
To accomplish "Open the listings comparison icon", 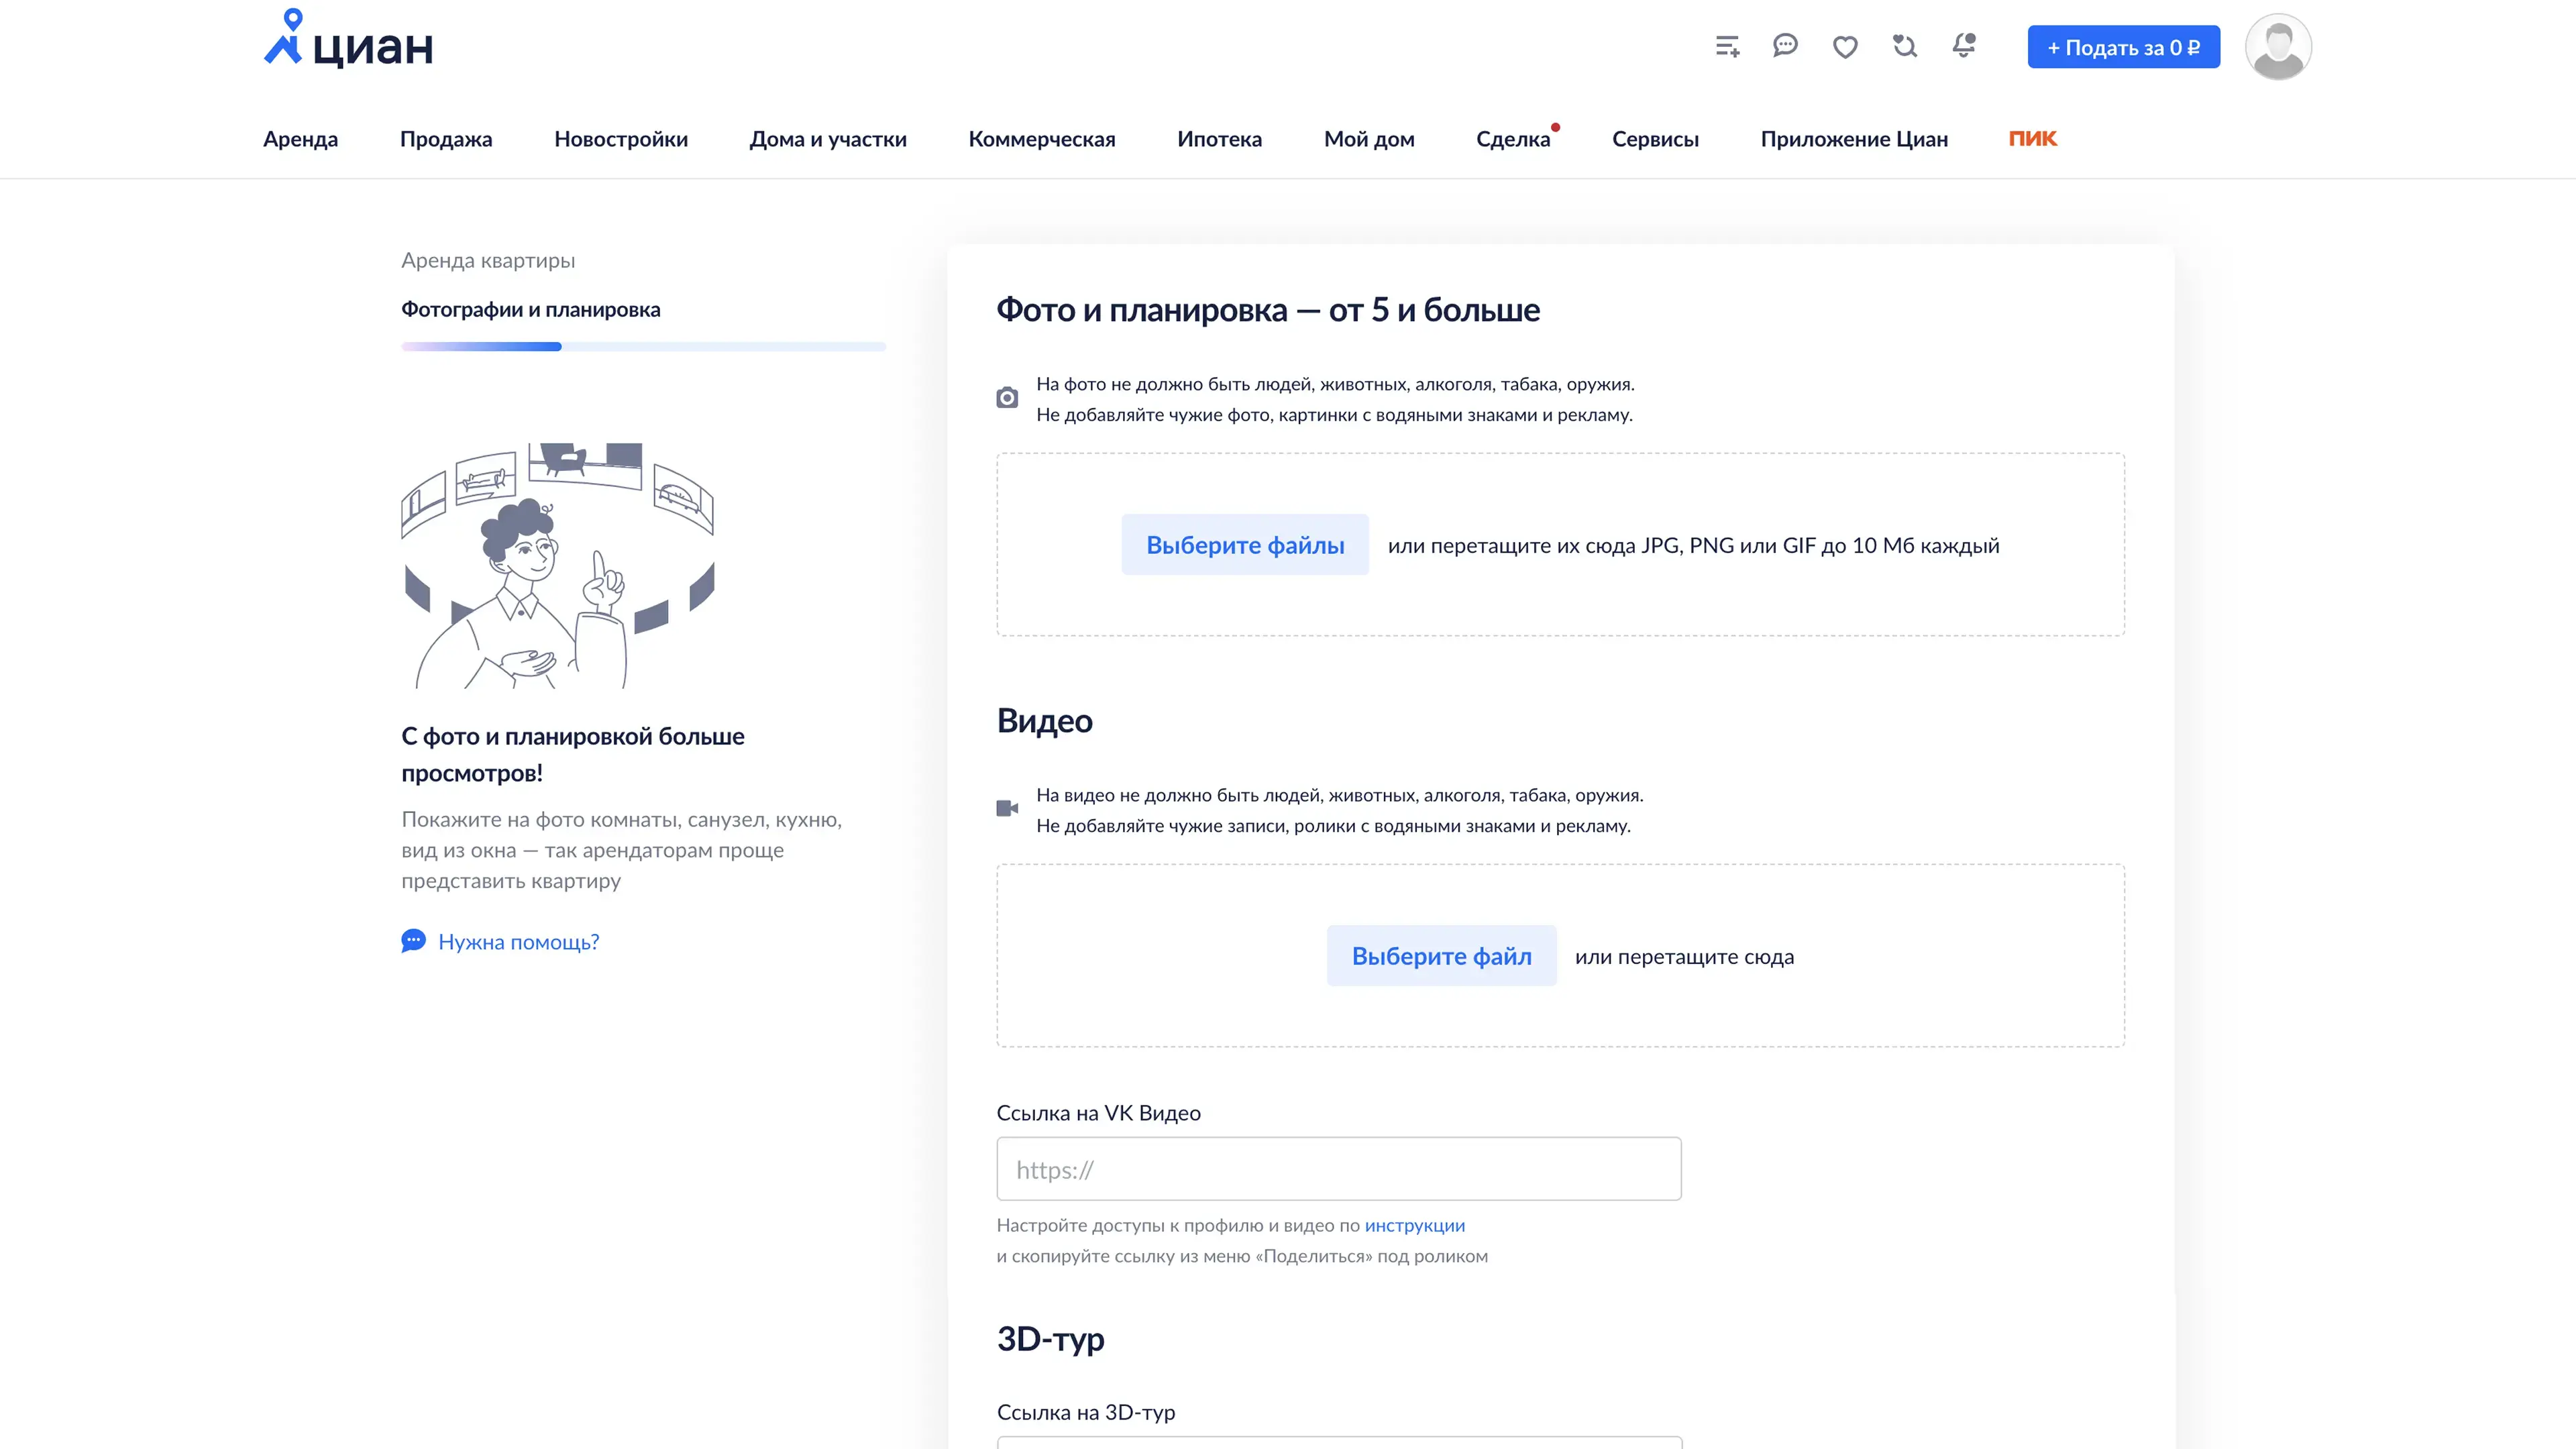I will (1727, 46).
